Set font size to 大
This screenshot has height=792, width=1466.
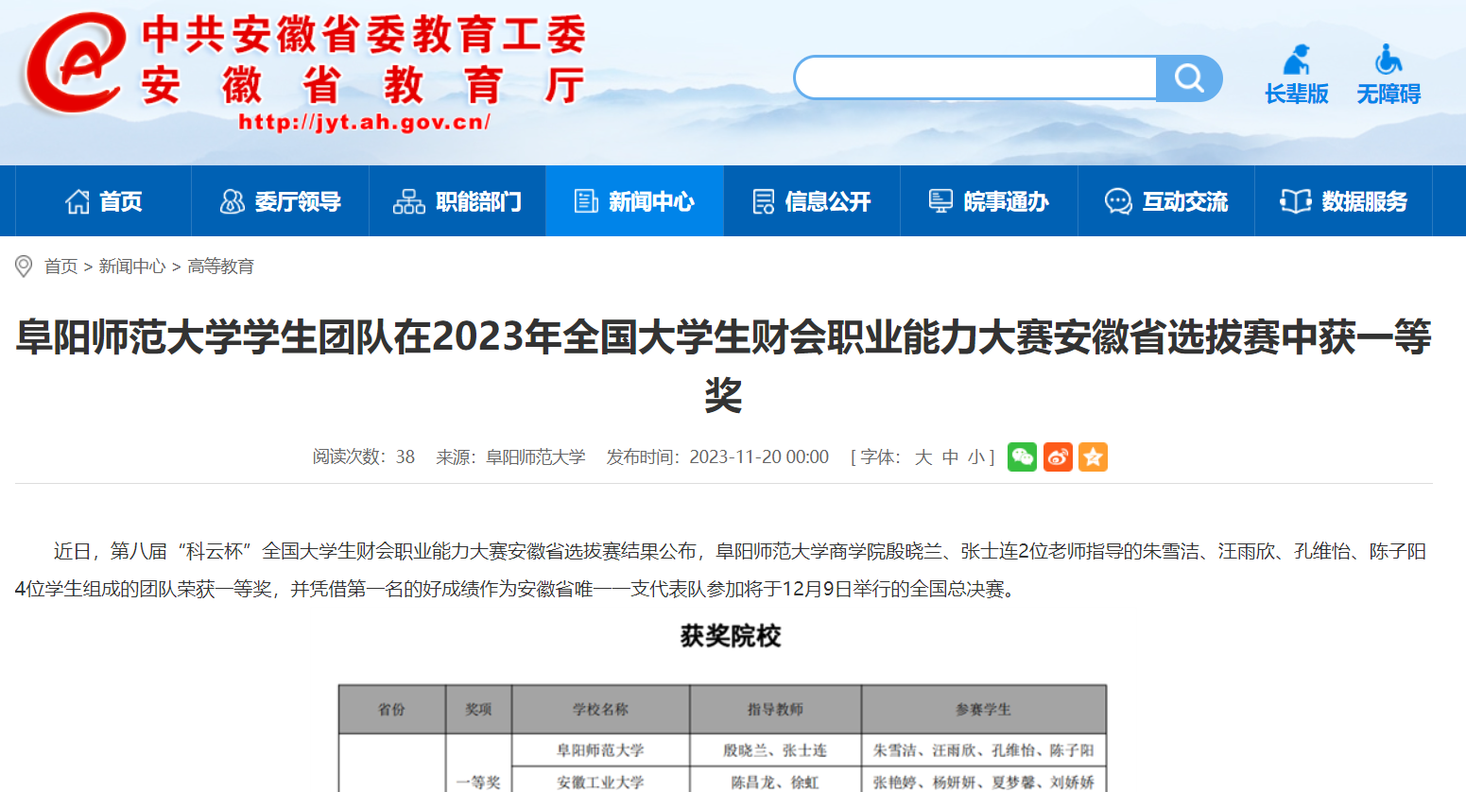pyautogui.click(x=923, y=457)
